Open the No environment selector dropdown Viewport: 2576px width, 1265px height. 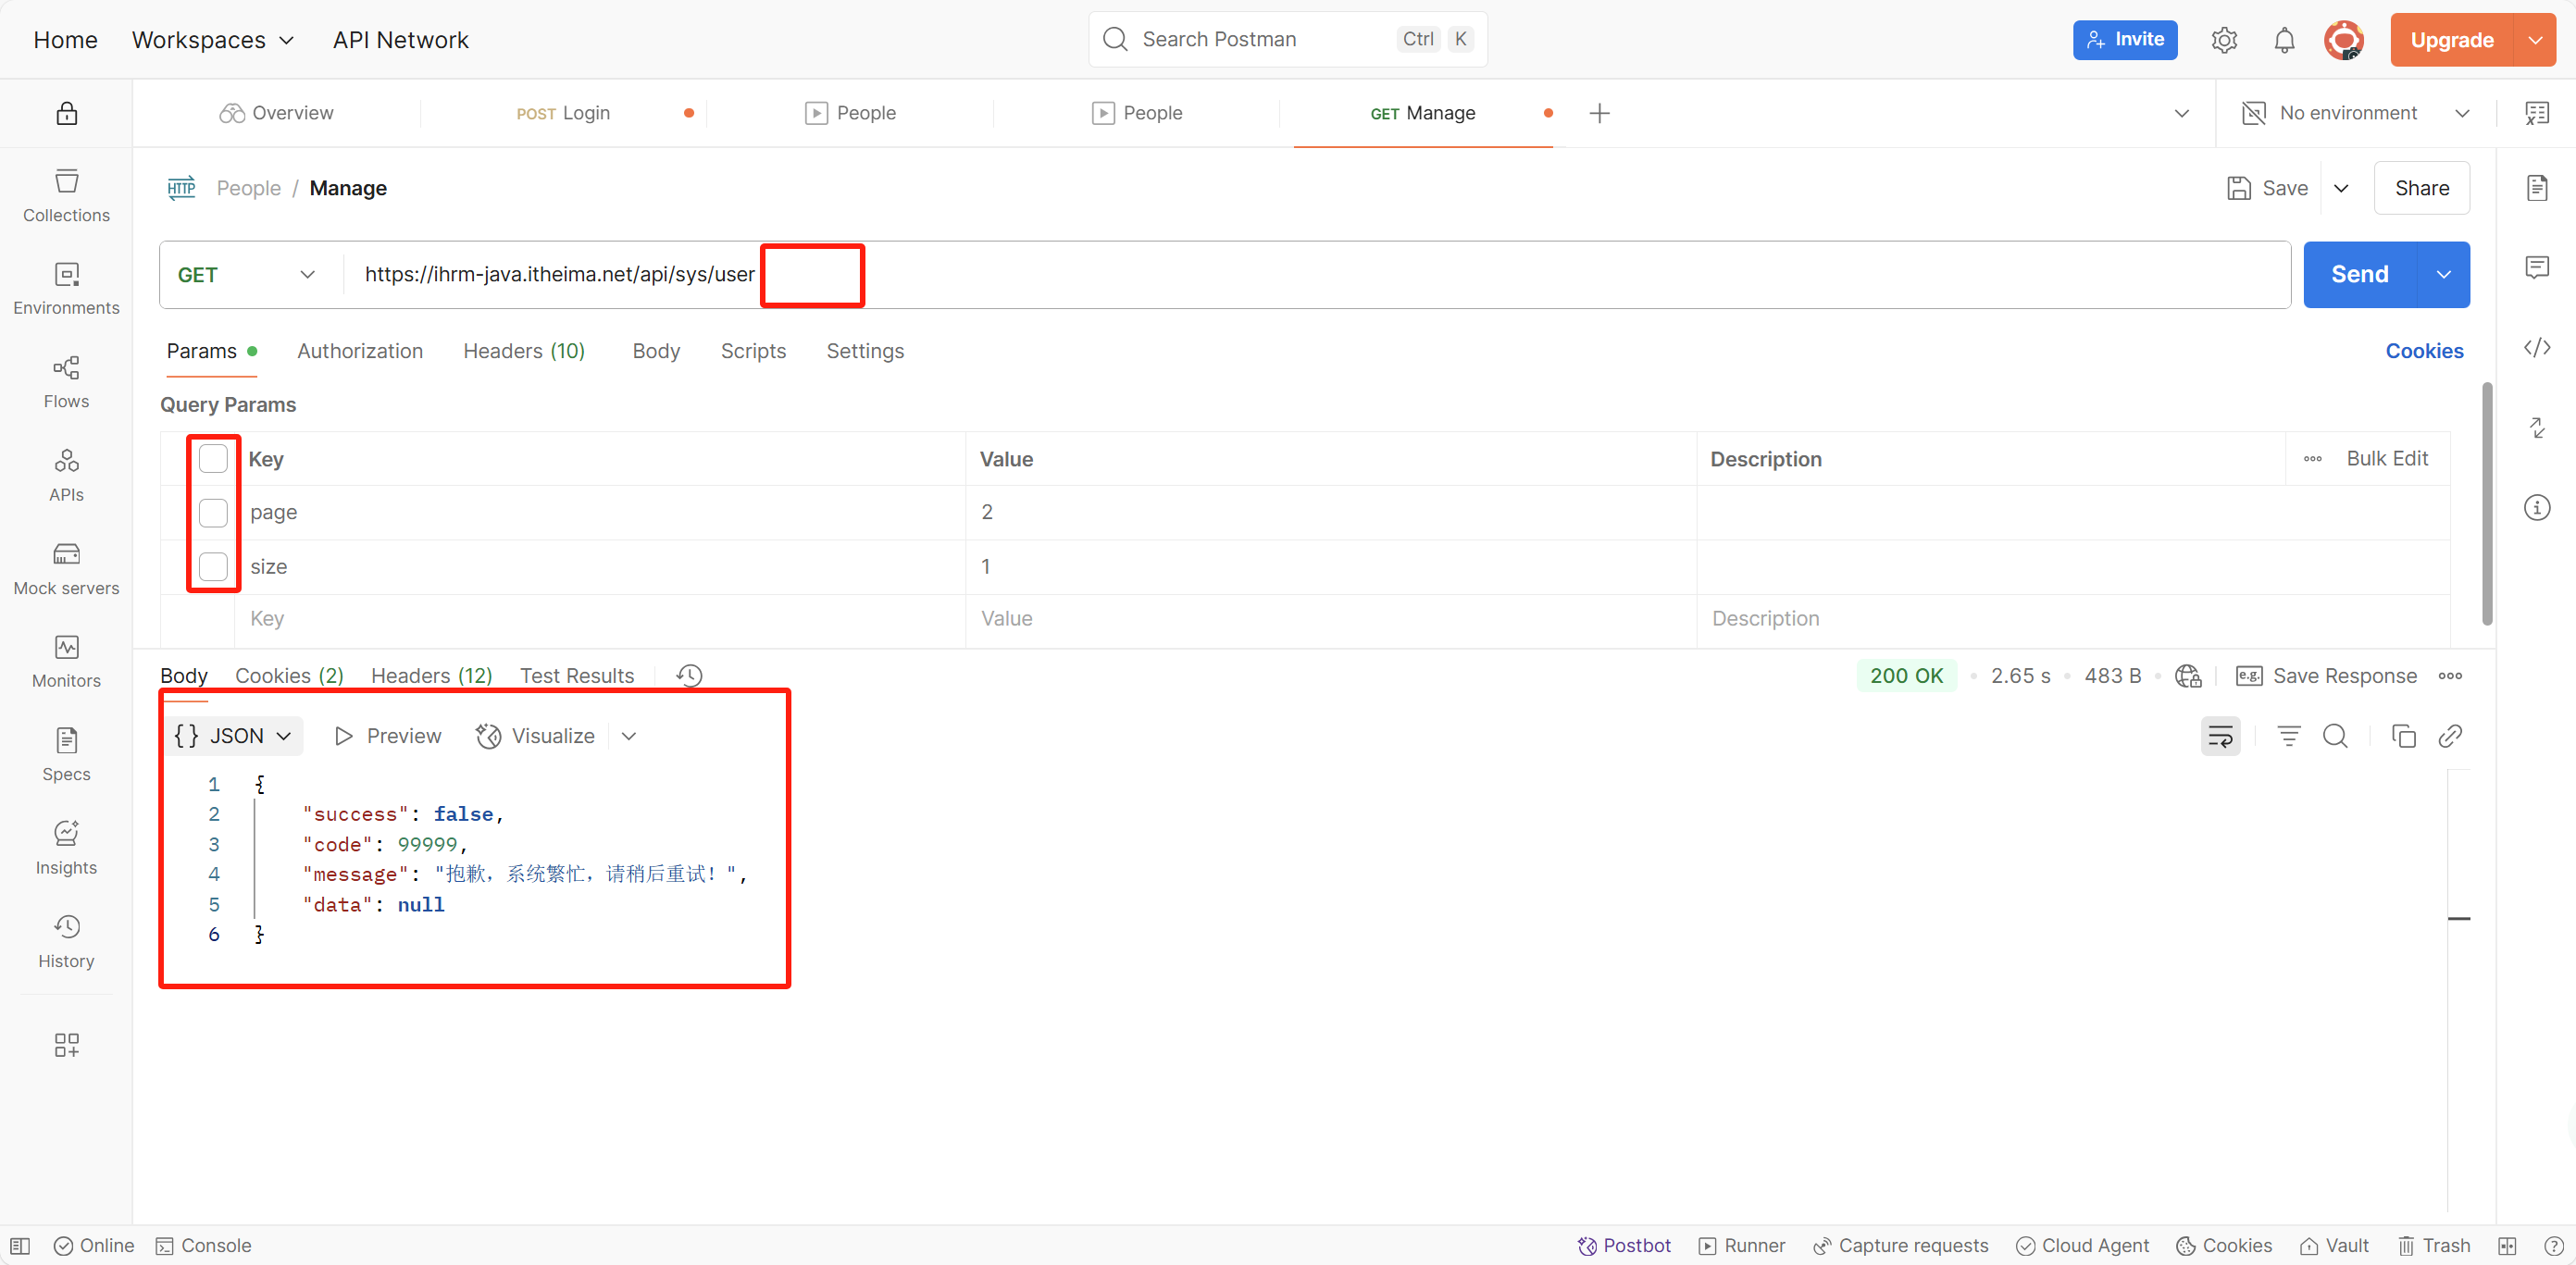(2356, 113)
